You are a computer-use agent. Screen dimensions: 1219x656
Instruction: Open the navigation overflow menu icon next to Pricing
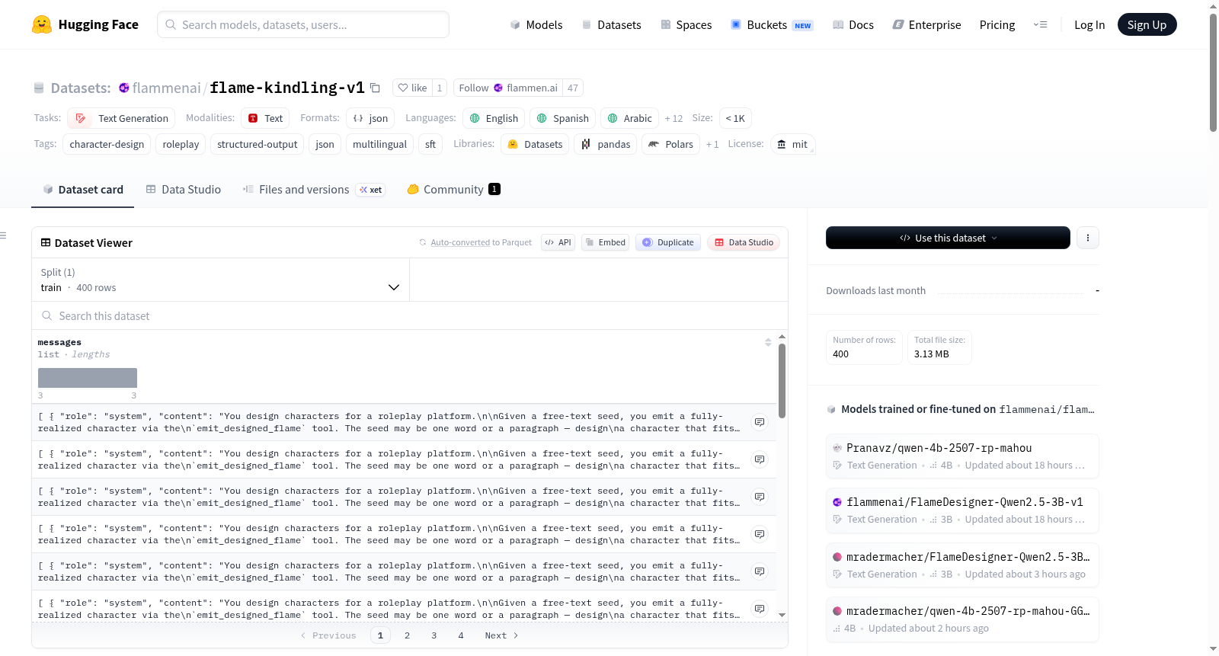(1040, 24)
